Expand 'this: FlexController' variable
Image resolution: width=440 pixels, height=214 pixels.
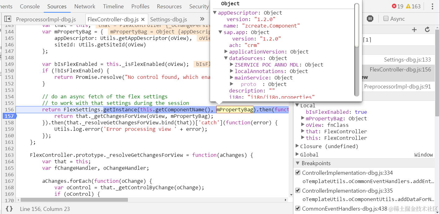[303, 138]
